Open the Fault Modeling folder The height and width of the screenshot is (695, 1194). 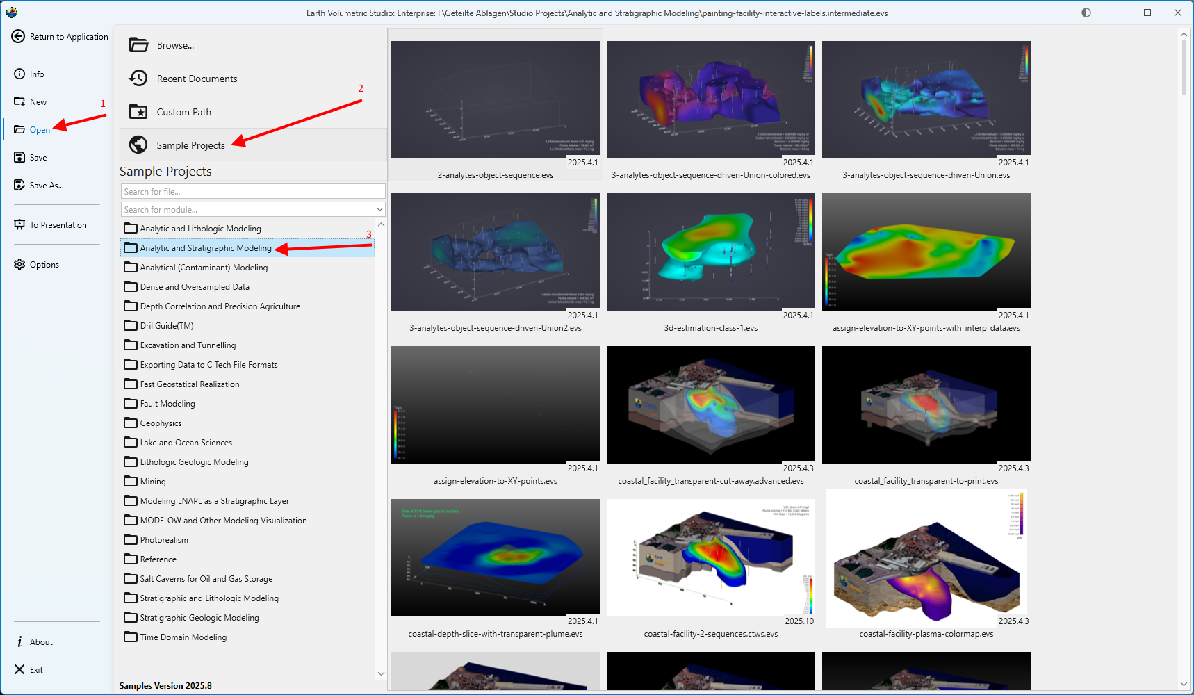167,404
